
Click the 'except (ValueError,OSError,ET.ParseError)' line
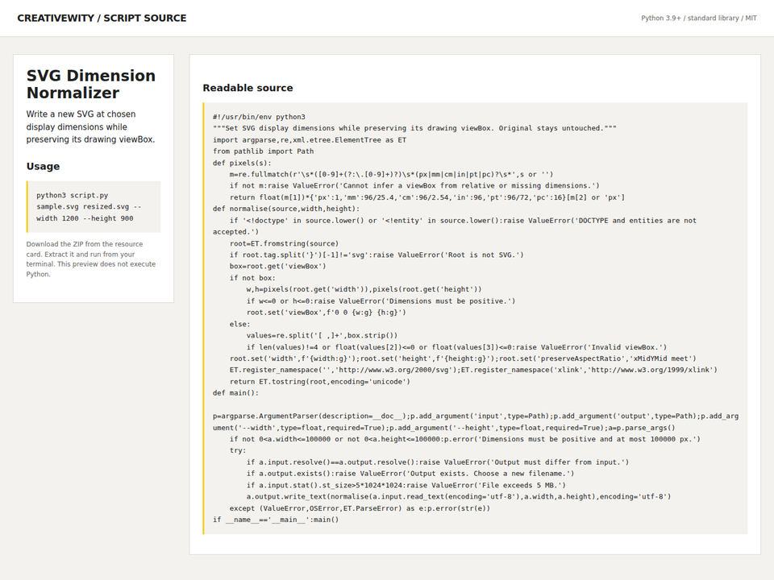(x=360, y=508)
